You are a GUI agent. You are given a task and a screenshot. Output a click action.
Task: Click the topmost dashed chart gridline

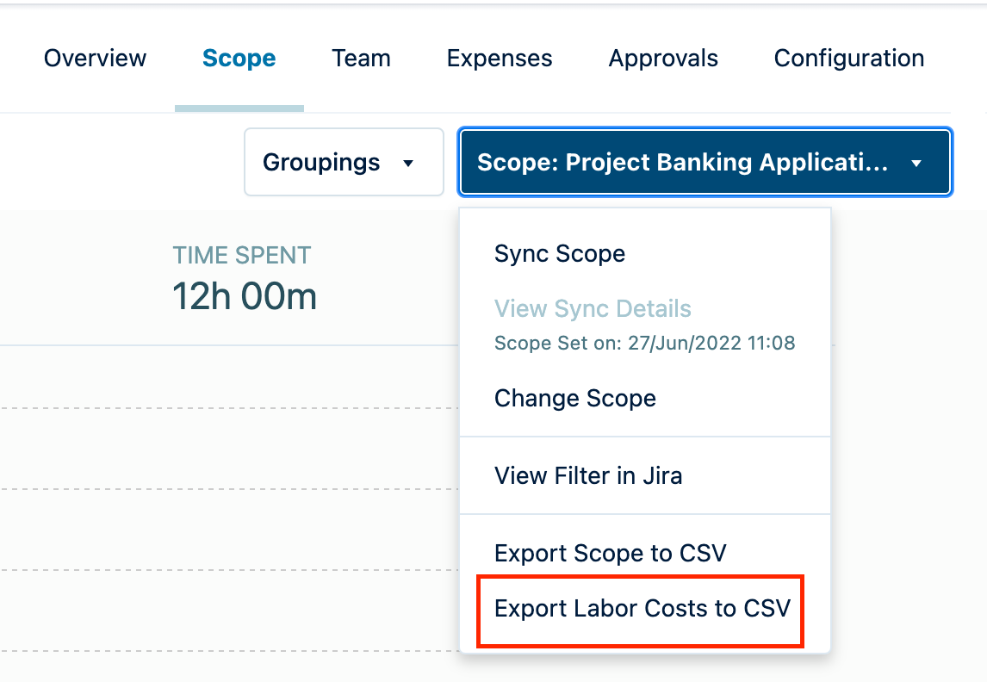click(x=224, y=406)
